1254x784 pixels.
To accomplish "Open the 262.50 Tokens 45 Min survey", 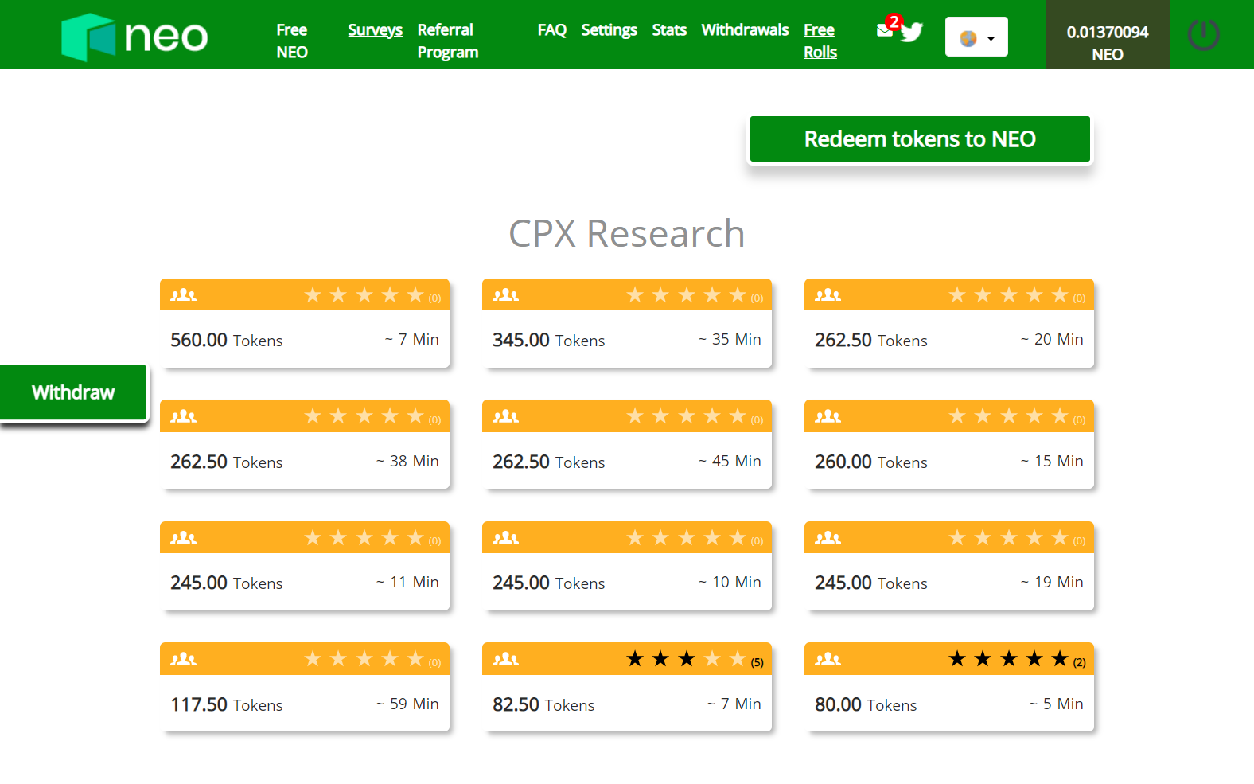I will 627,444.
